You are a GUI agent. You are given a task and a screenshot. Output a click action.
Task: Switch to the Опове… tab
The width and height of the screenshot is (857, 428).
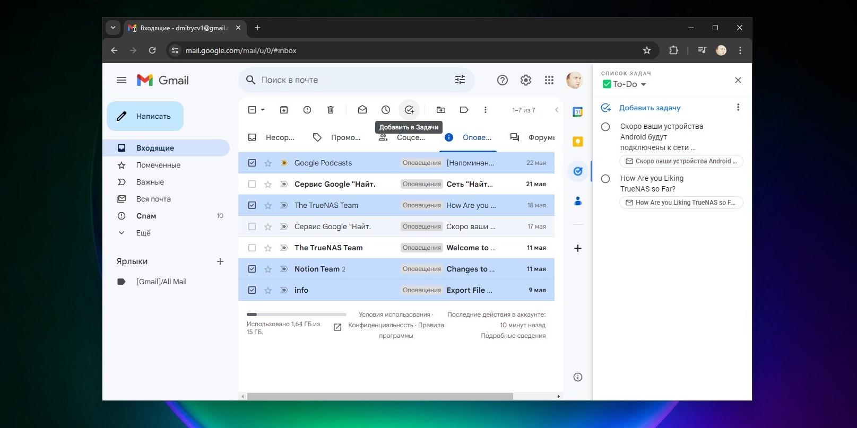tap(468, 137)
